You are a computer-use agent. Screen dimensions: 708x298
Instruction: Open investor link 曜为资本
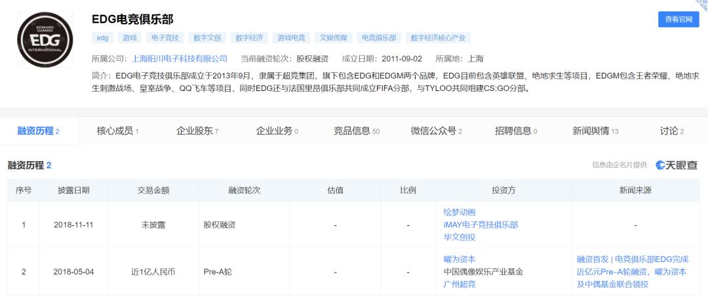459,259
